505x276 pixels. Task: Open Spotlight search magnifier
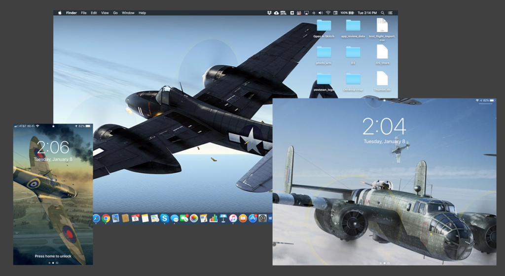383,13
